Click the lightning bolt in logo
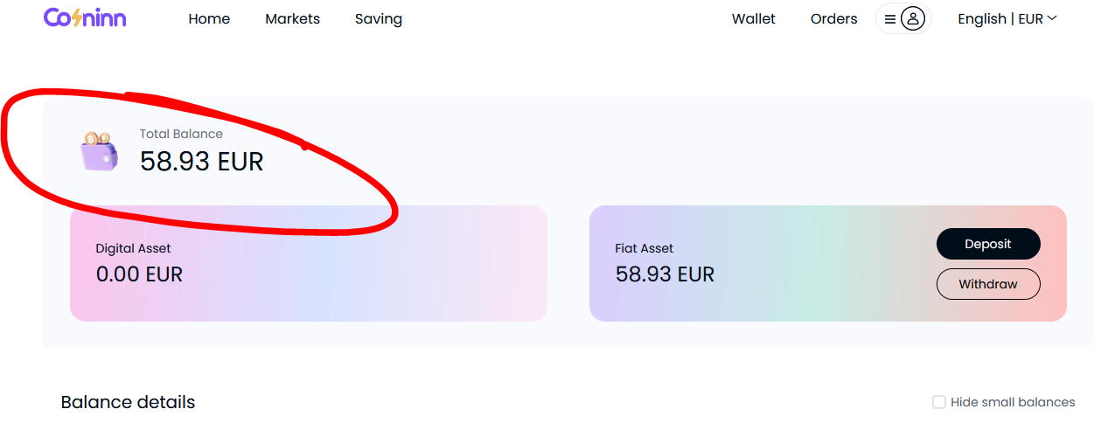This screenshot has width=1094, height=423. click(x=77, y=17)
